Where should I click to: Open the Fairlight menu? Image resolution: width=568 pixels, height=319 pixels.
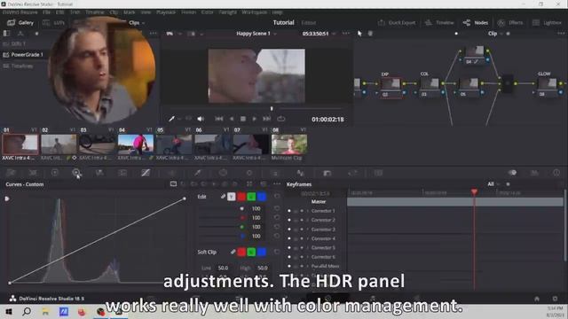pos(228,12)
